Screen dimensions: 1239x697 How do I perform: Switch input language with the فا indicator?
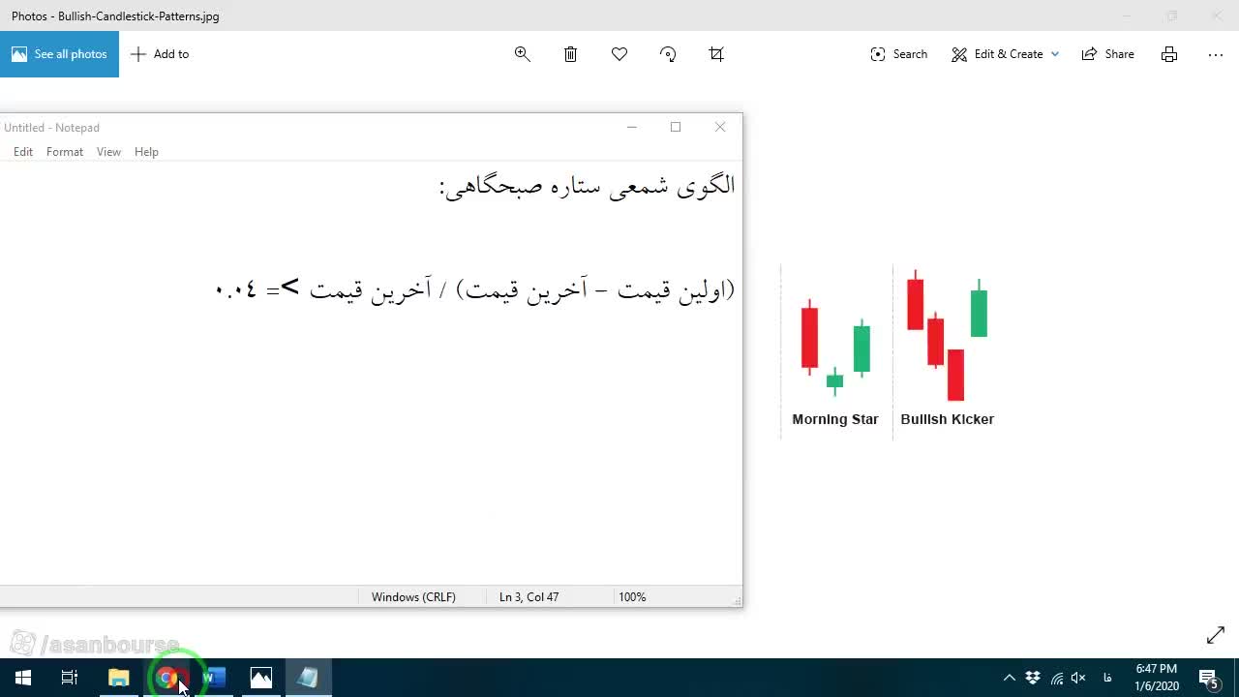[x=1107, y=678]
